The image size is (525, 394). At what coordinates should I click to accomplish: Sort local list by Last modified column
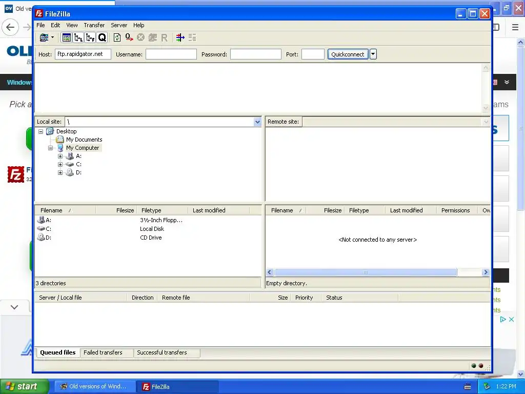[x=219, y=210]
